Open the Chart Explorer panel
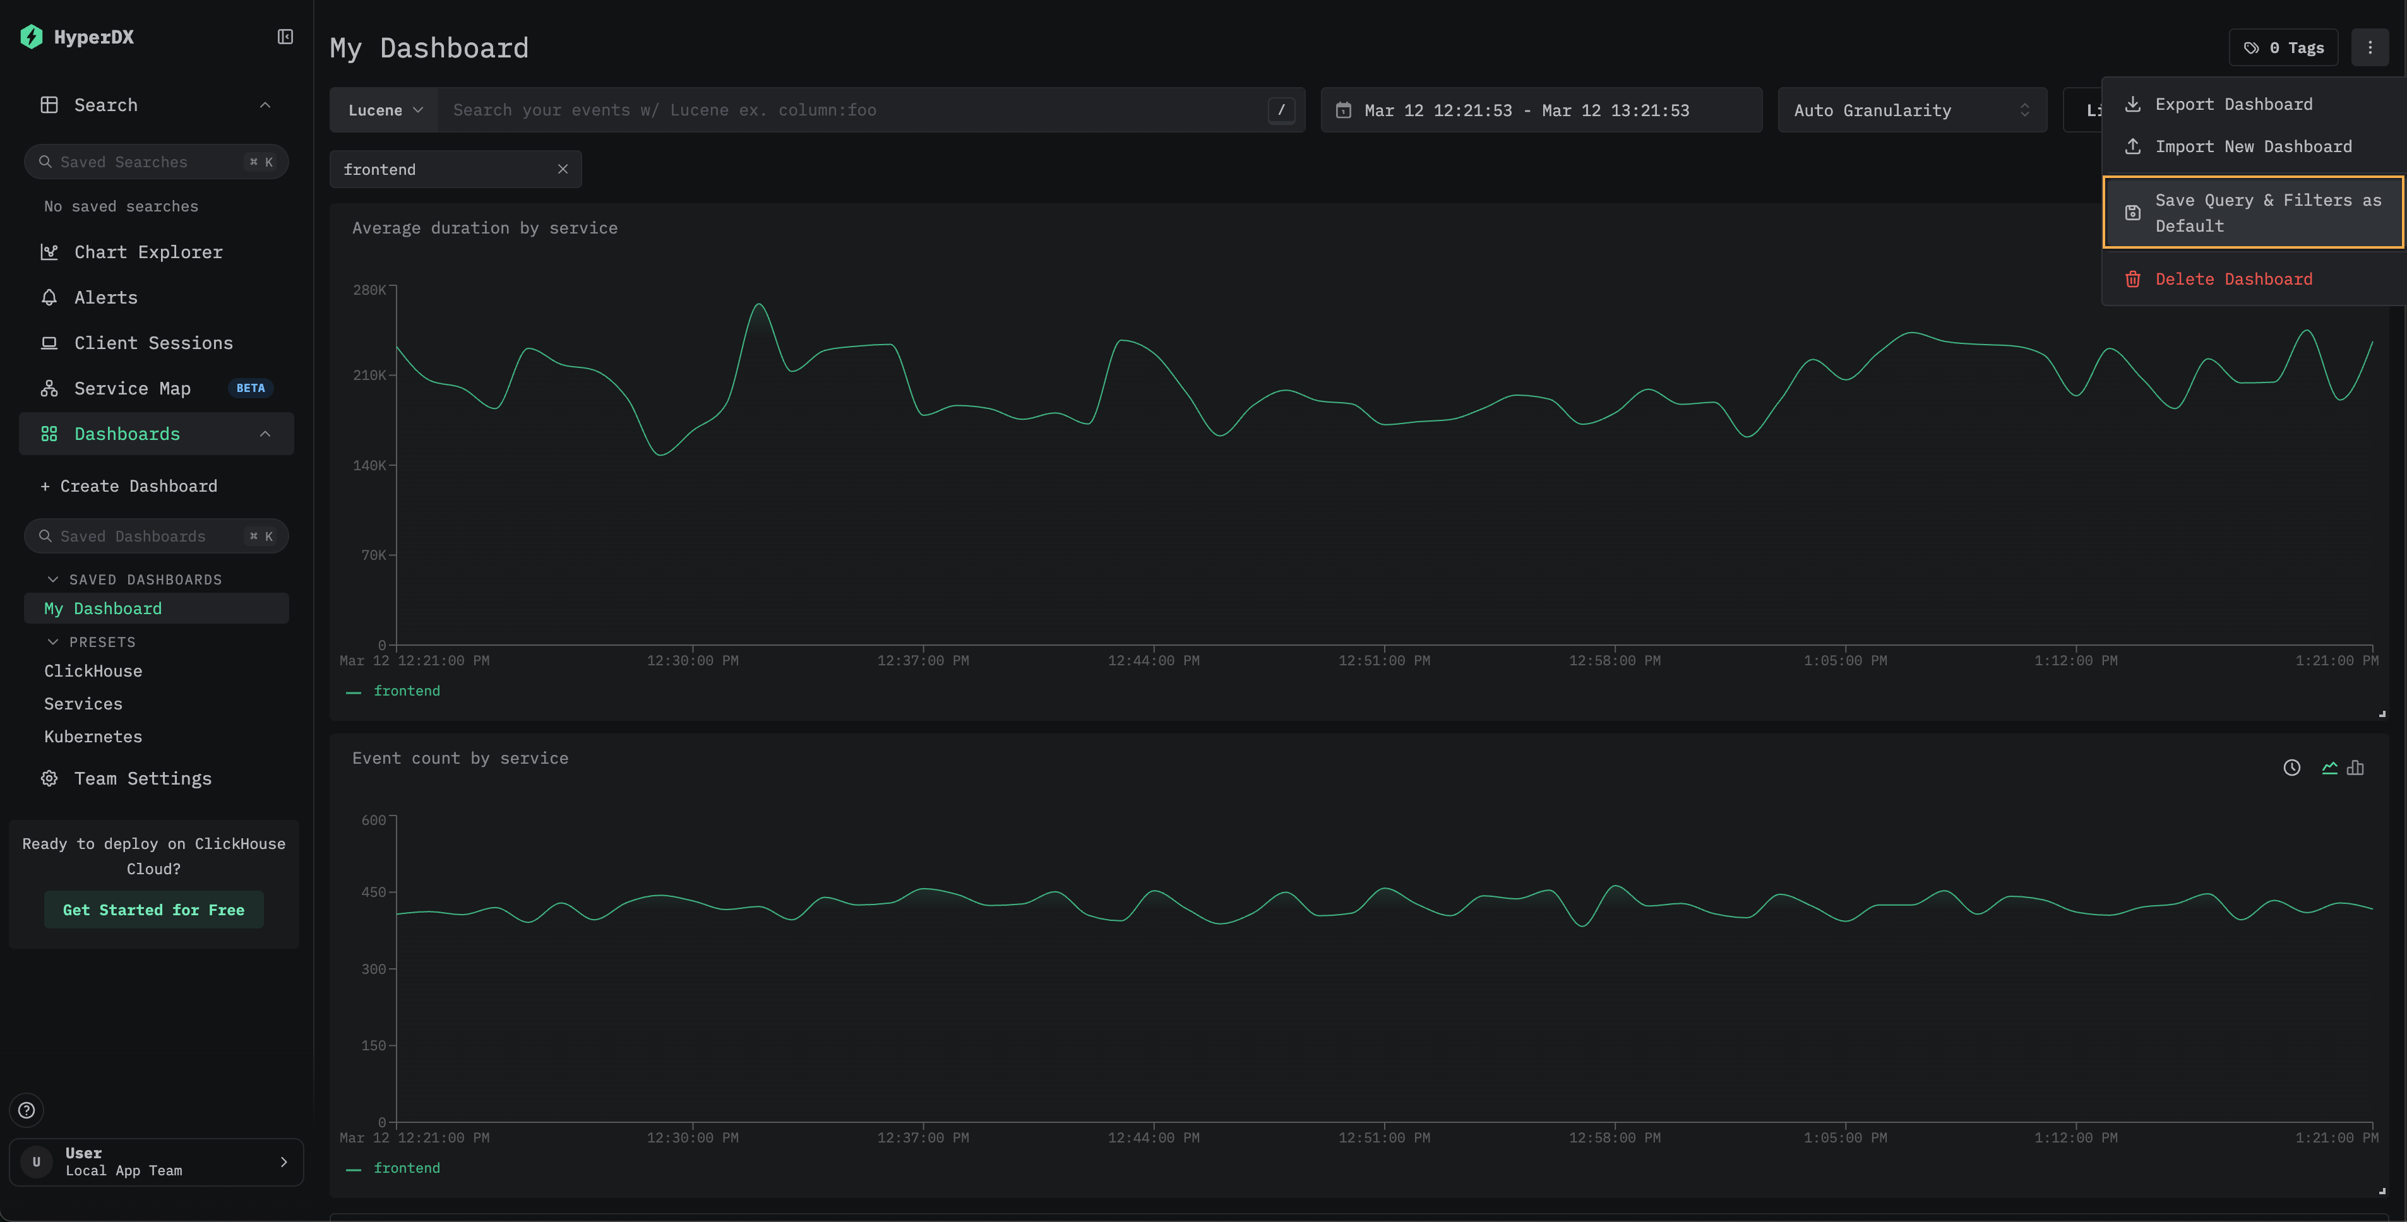2407x1222 pixels. click(148, 251)
